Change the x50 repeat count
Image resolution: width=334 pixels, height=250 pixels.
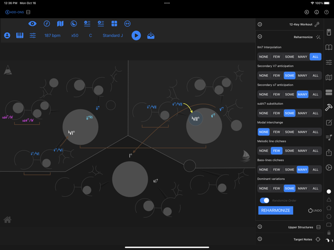pyautogui.click(x=75, y=36)
